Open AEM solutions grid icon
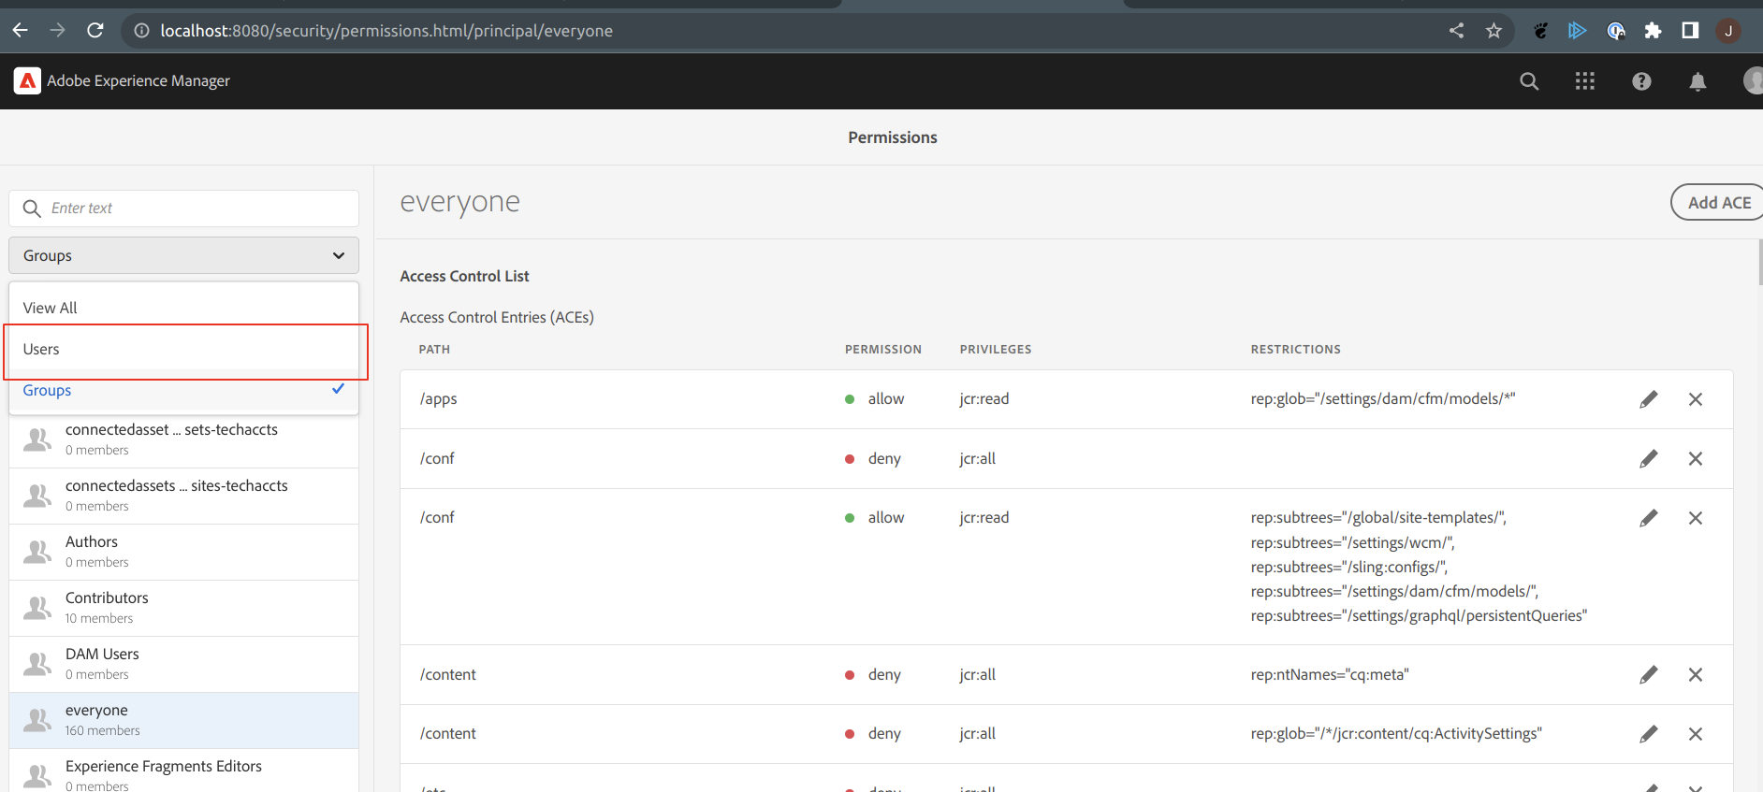The height and width of the screenshot is (792, 1763). [x=1584, y=81]
